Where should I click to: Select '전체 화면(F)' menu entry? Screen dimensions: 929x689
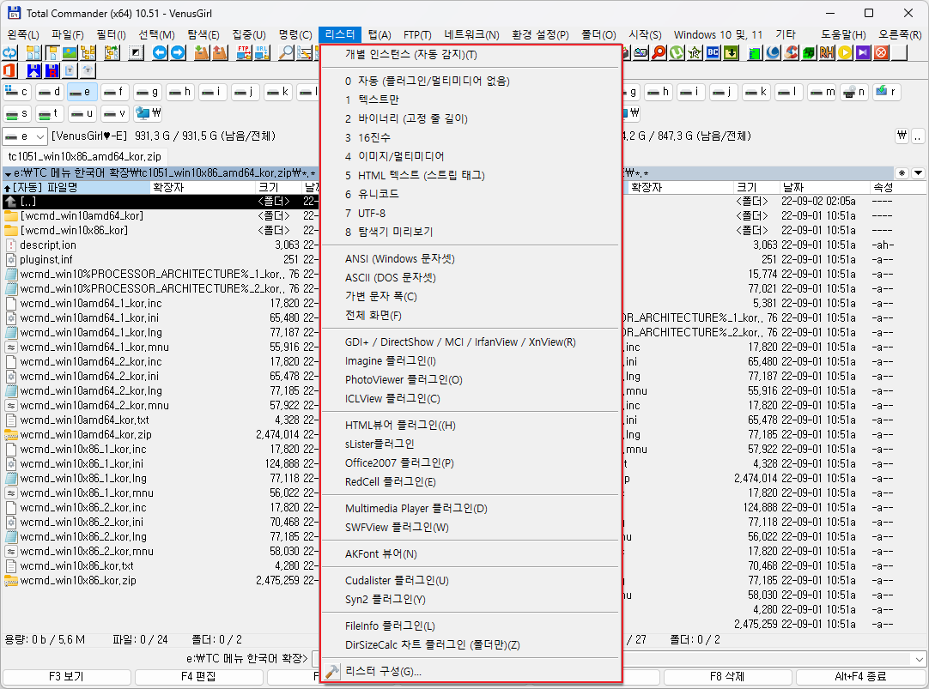click(470, 316)
